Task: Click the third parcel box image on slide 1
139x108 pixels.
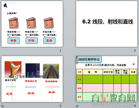Action: click(x=49, y=23)
